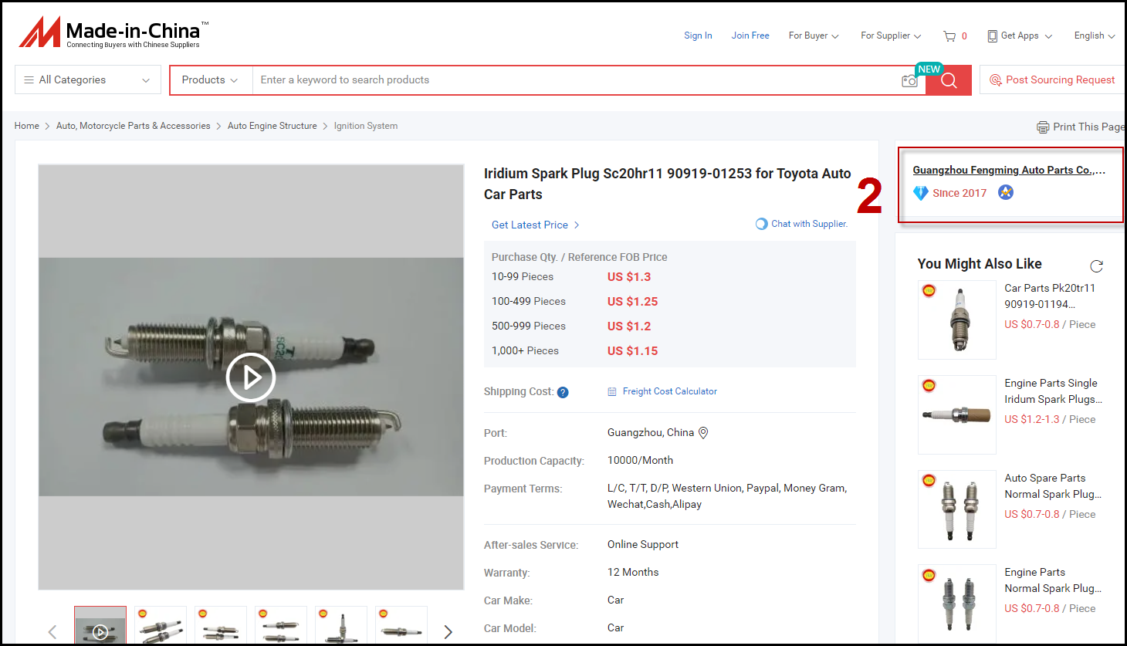The height and width of the screenshot is (646, 1127).
Task: Play the spark plug product video
Action: pyautogui.click(x=251, y=377)
